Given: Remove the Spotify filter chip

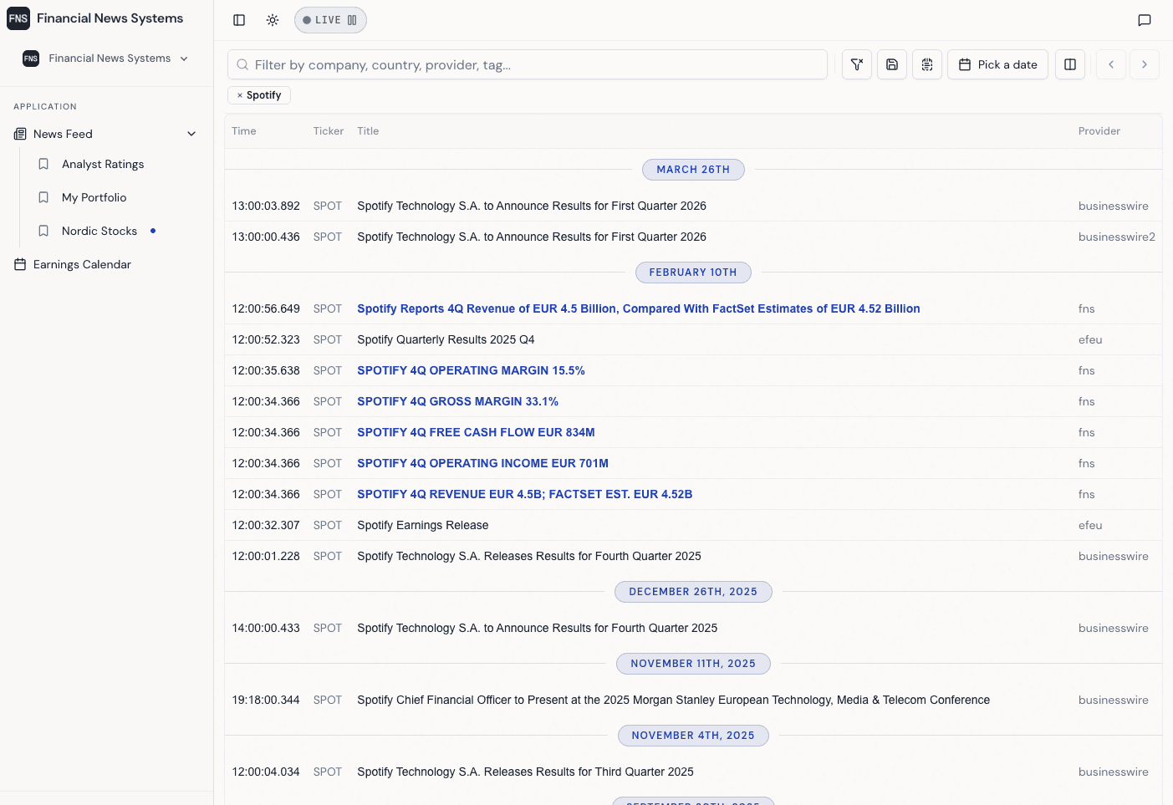Looking at the screenshot, I should (240, 95).
